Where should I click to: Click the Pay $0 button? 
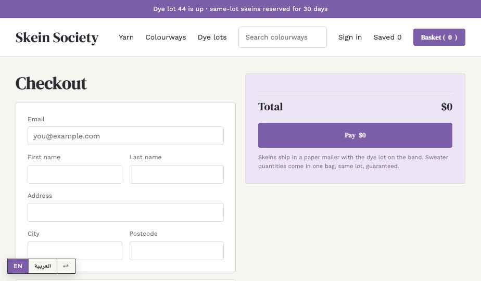tap(355, 135)
